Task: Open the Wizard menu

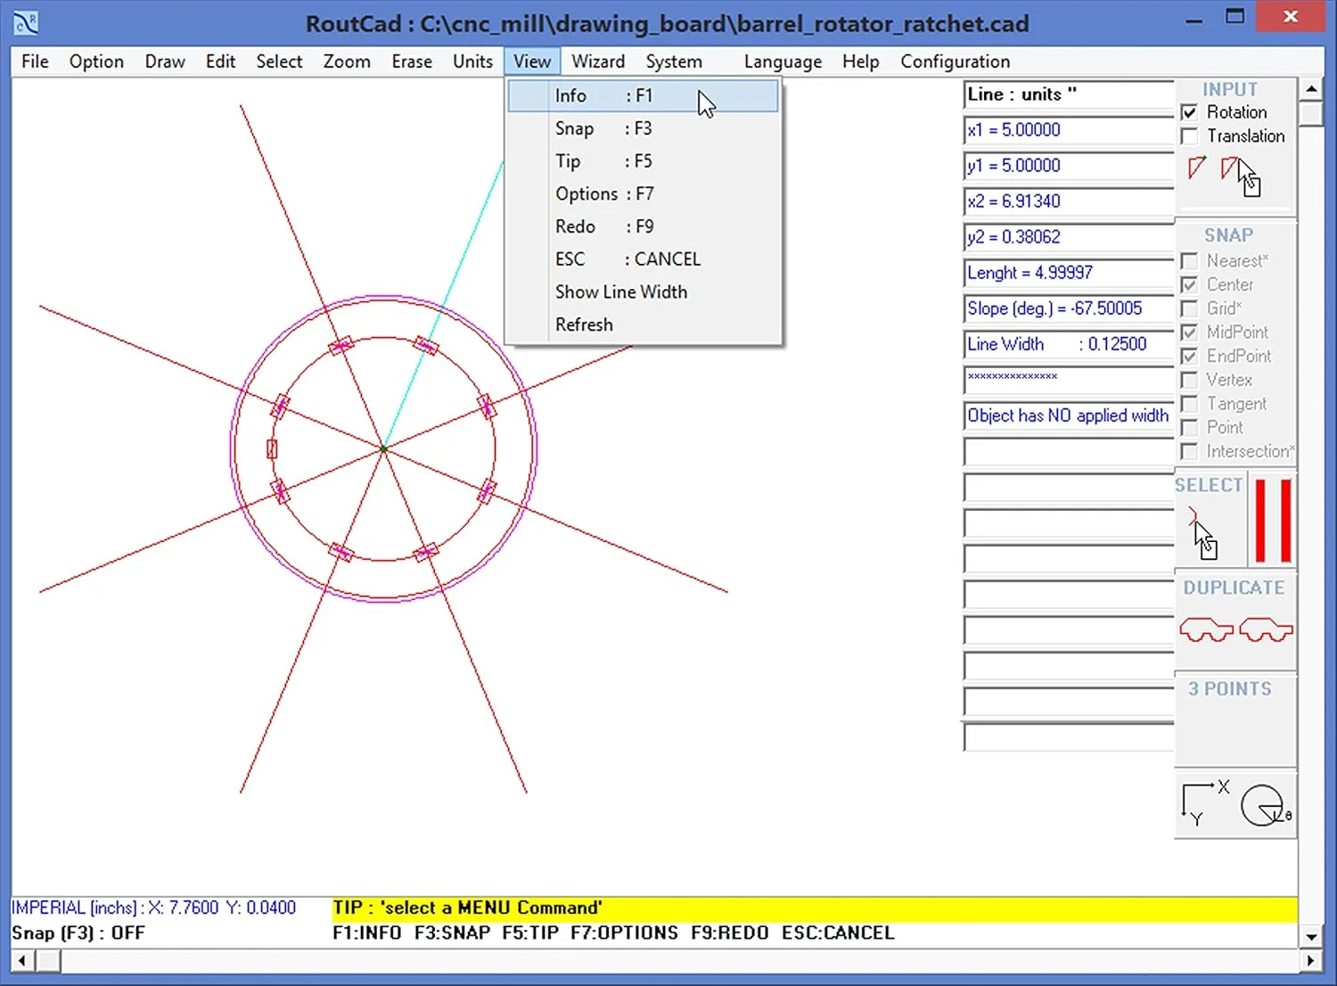Action: (x=598, y=61)
